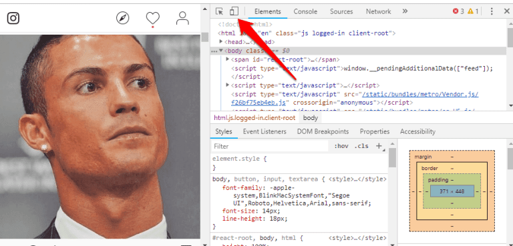Open the Event Listeners tab
This screenshot has height=246, width=513.
click(265, 131)
